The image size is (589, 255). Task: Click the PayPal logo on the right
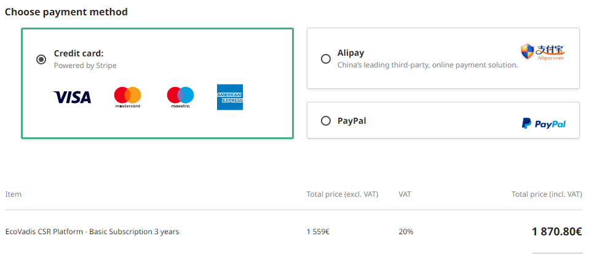(544, 124)
